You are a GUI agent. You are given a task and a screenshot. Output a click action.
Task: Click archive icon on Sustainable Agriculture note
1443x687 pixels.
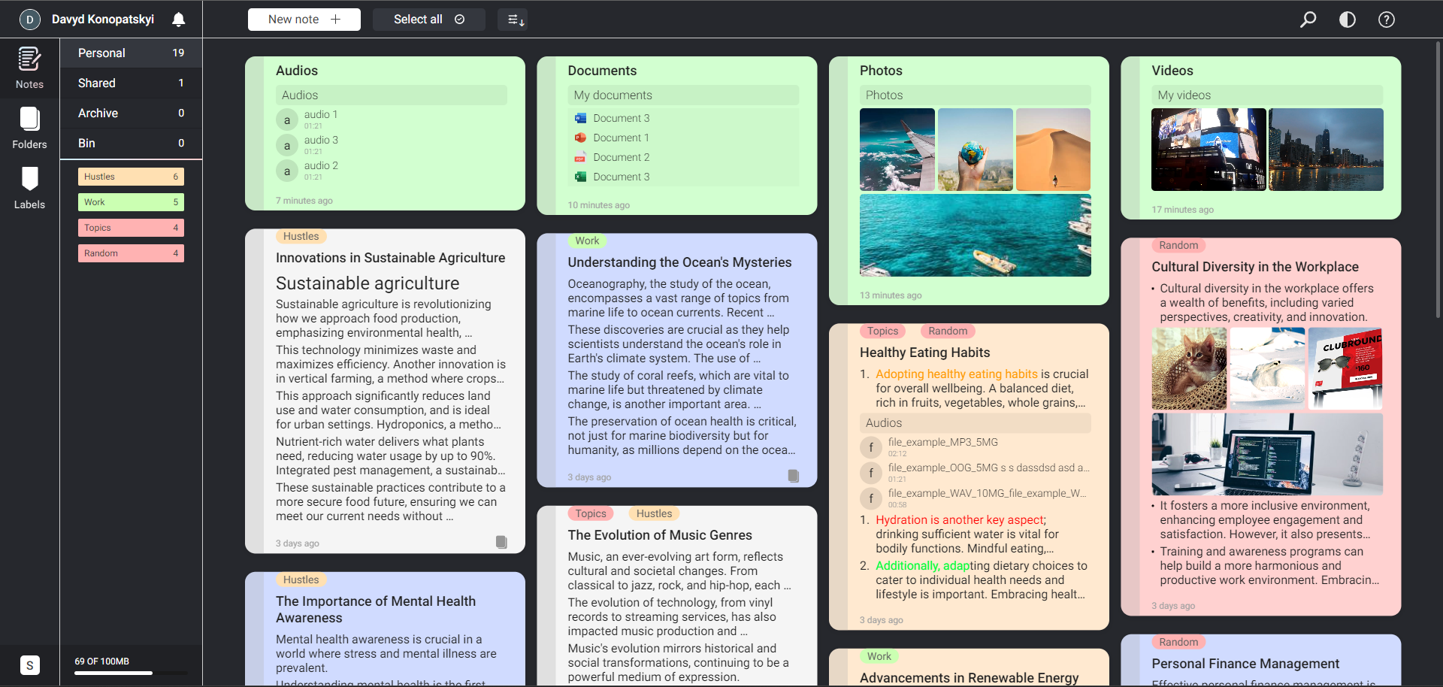[501, 542]
